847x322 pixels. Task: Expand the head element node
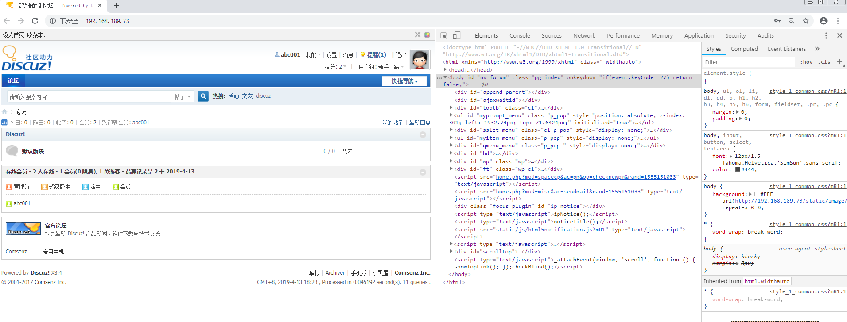[x=445, y=69]
